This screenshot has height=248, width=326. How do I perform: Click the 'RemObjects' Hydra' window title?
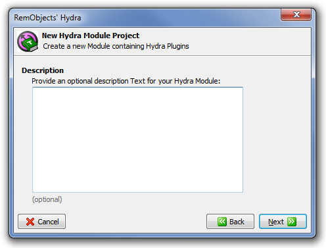(x=47, y=18)
